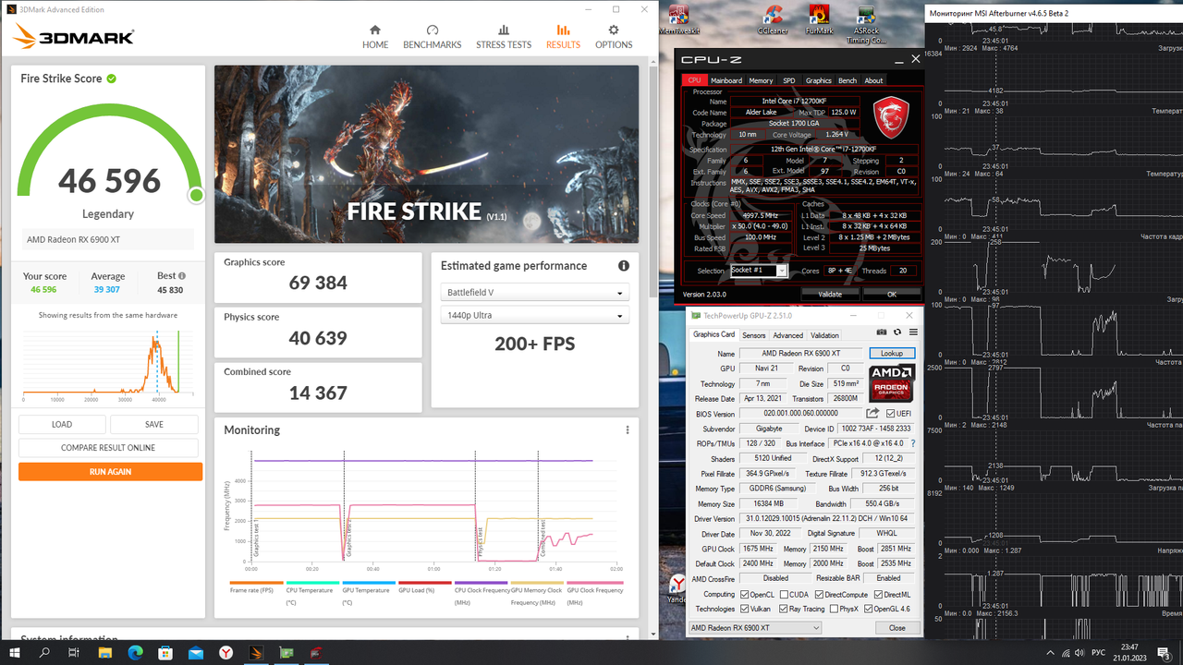The width and height of the screenshot is (1183, 665).
Task: Open the HOME section in 3DMark
Action: pyautogui.click(x=375, y=37)
